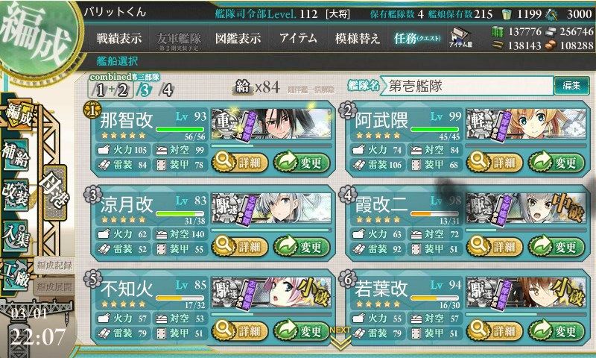Expand next page with NEXT chevron
The width and height of the screenshot is (596, 358).
[x=340, y=340]
